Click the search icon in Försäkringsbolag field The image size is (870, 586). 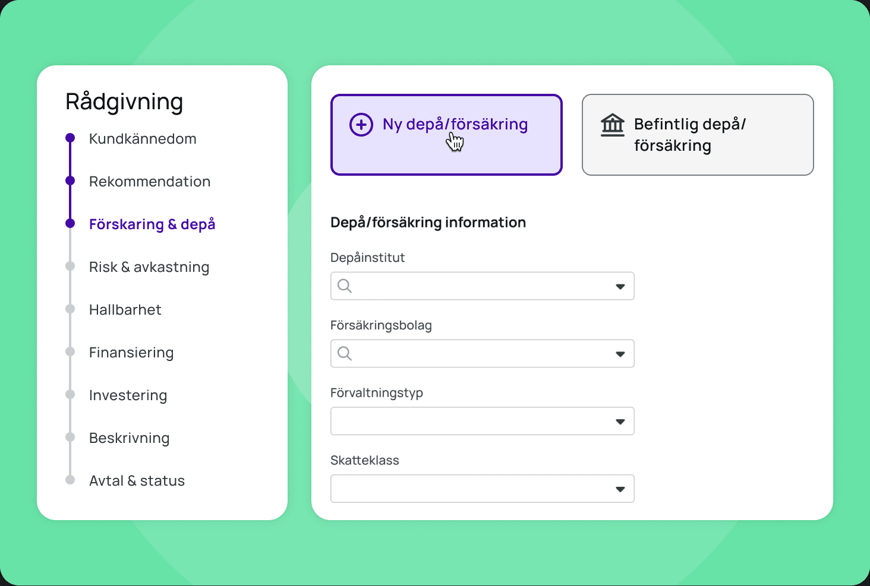coord(345,354)
